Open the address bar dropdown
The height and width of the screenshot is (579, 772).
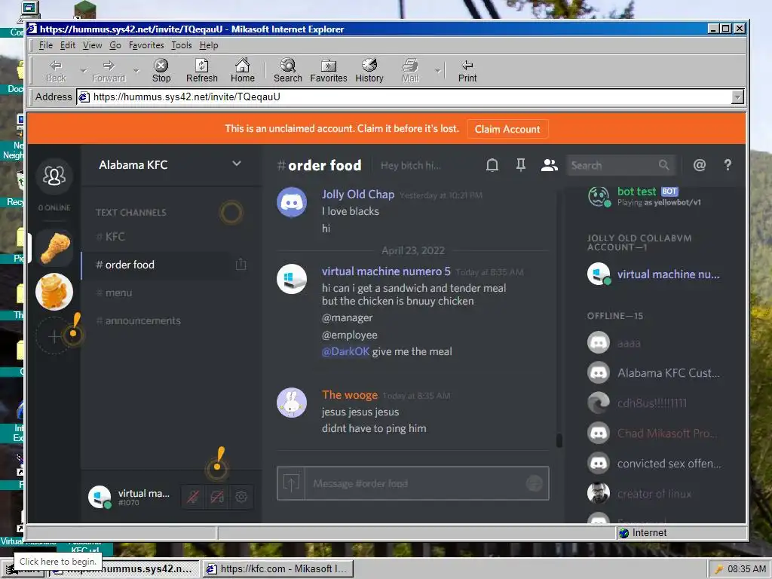(x=737, y=97)
